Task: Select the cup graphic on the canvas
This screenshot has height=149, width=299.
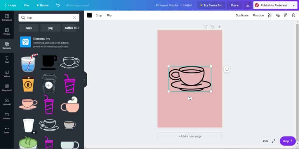Action: pos(190,79)
